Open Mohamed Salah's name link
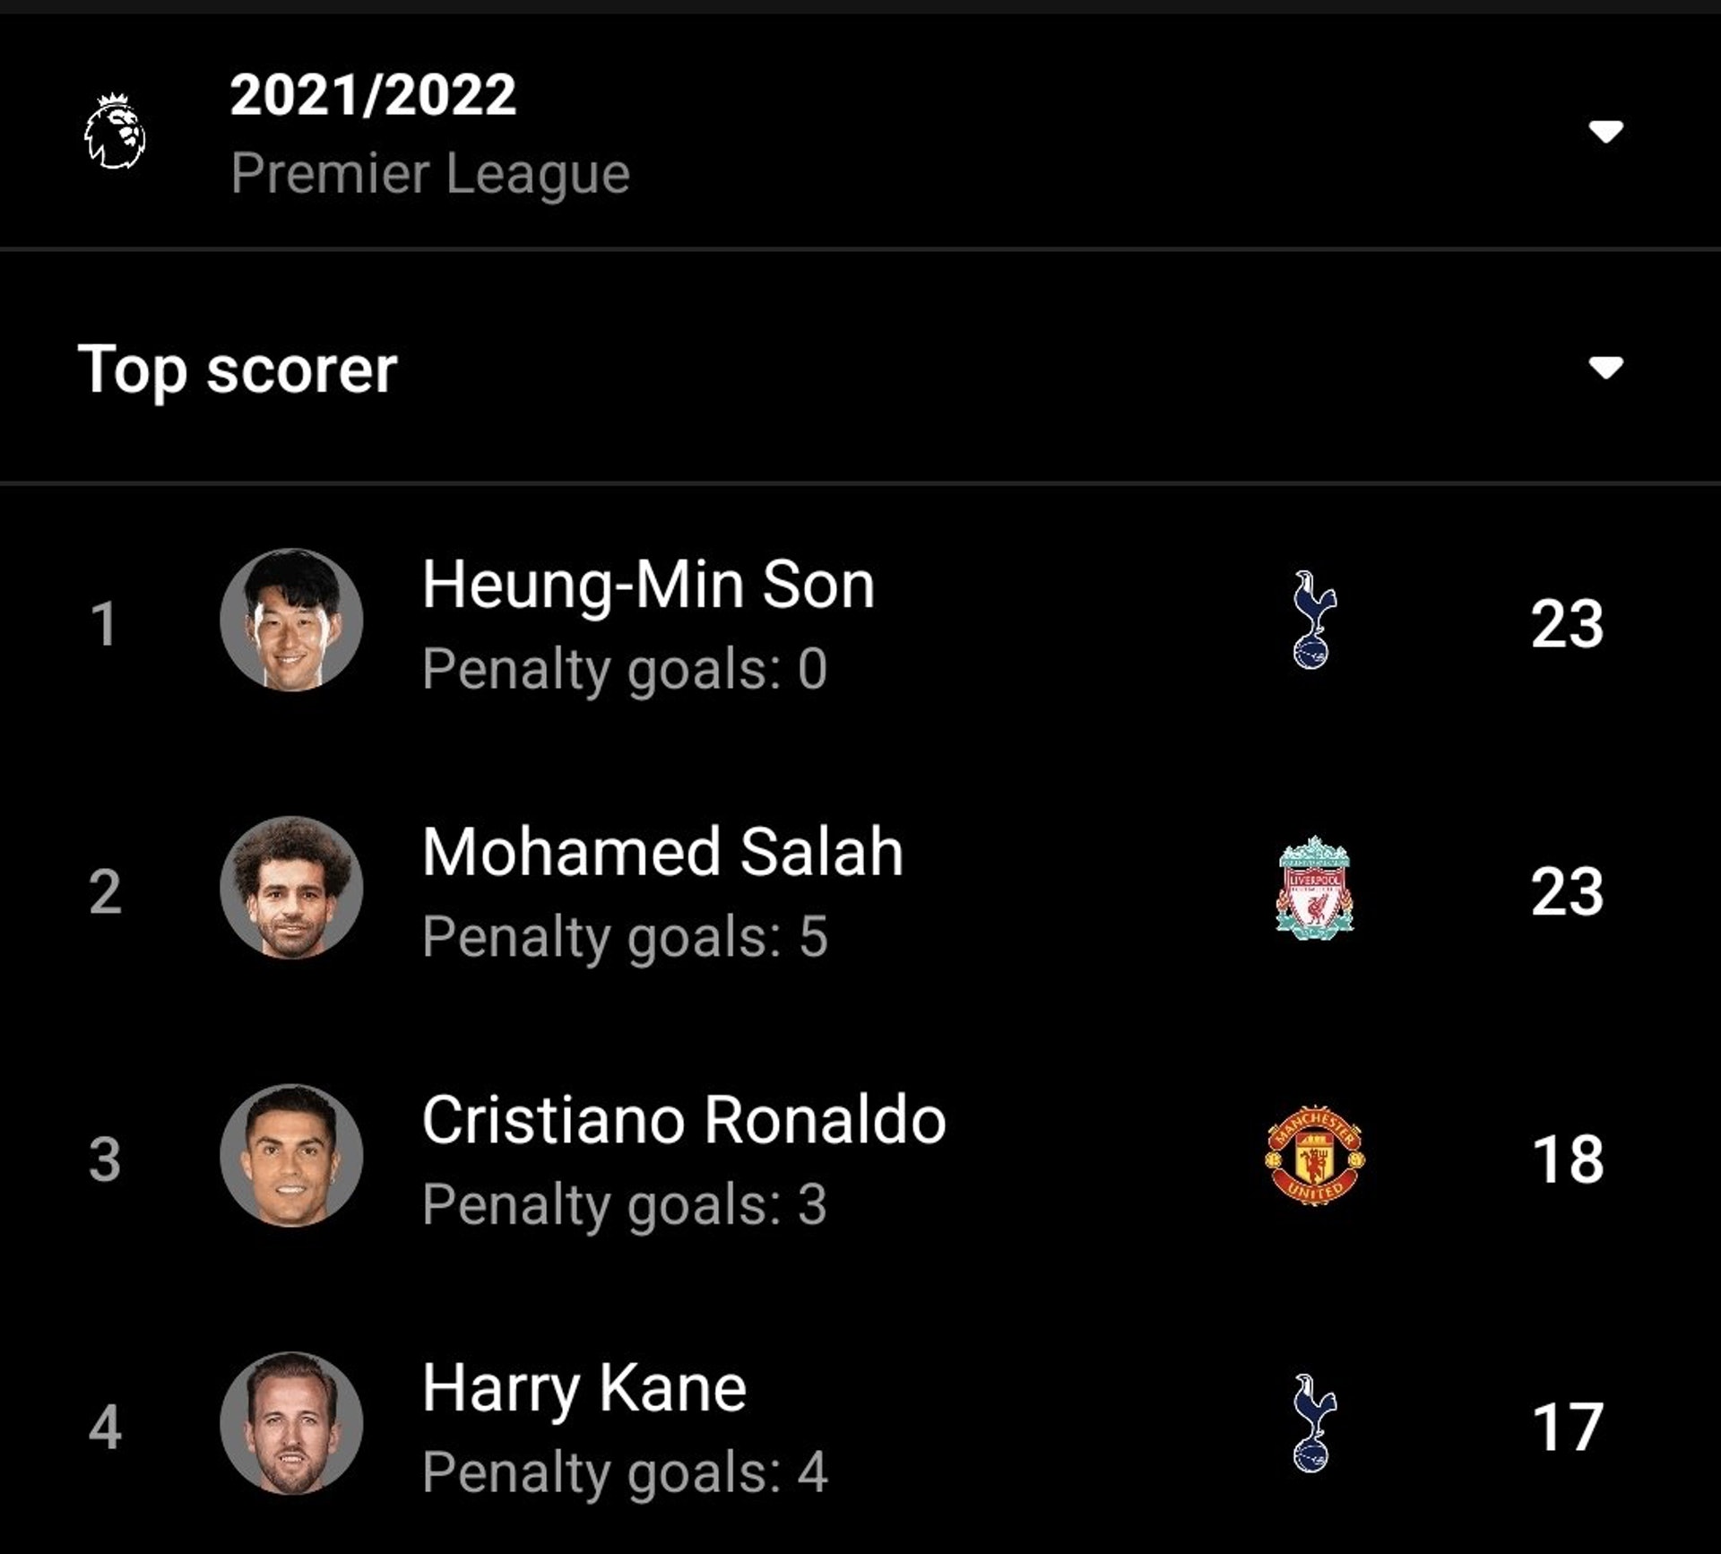The width and height of the screenshot is (1721, 1554). pos(662,852)
